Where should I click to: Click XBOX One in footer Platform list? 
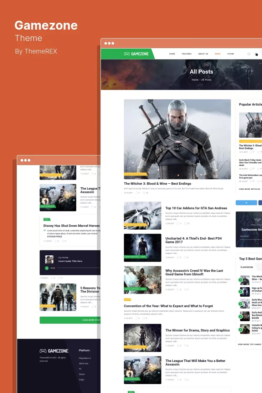tap(83, 363)
